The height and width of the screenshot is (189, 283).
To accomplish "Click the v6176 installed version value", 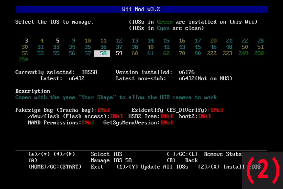I will 187,72.
